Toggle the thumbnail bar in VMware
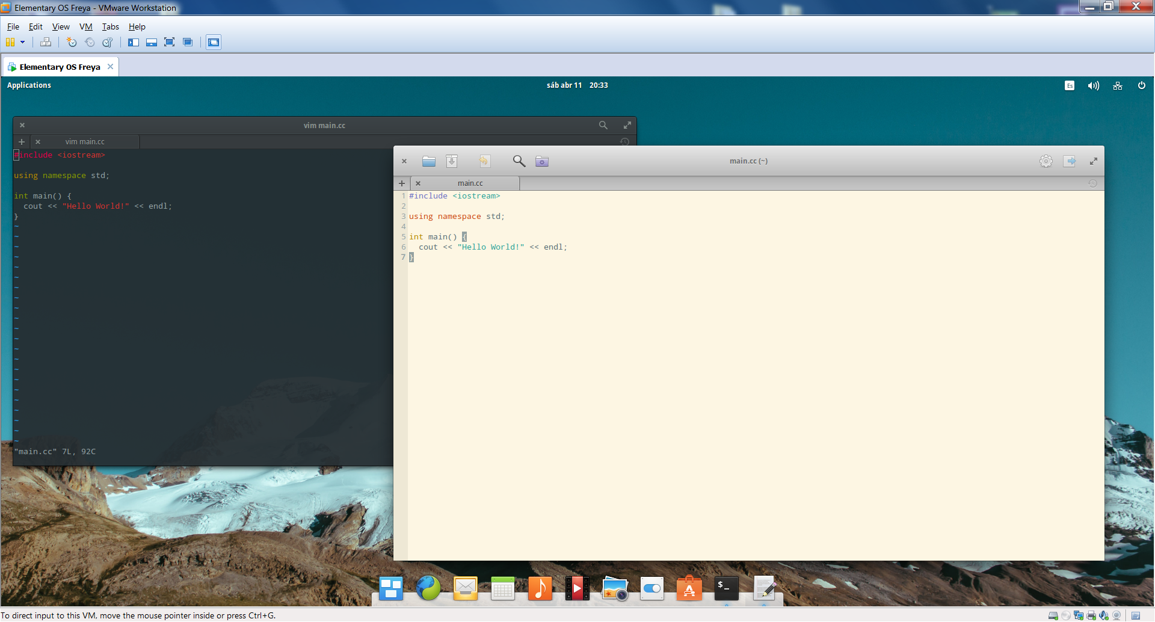This screenshot has height=622, width=1155. [x=152, y=42]
